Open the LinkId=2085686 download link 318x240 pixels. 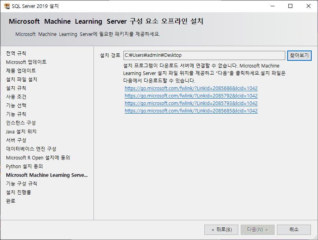click(x=191, y=88)
